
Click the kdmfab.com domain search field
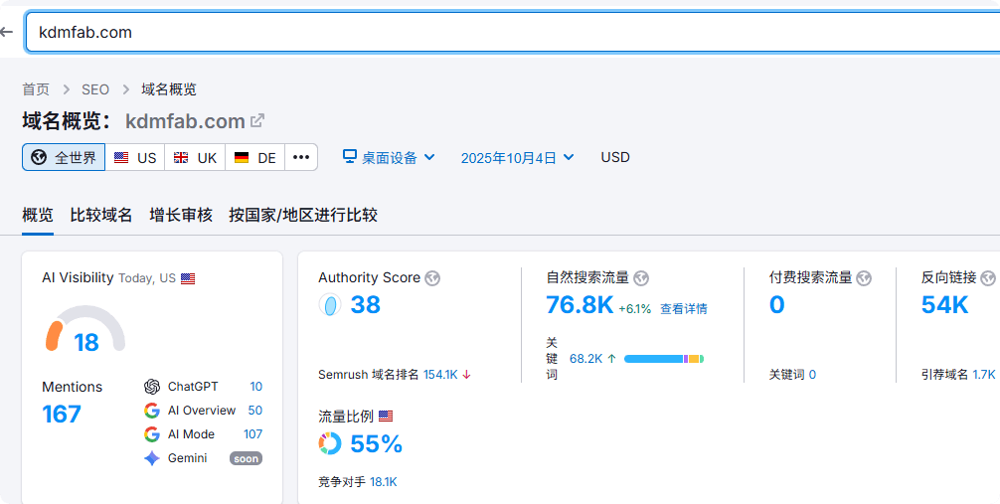(513, 32)
